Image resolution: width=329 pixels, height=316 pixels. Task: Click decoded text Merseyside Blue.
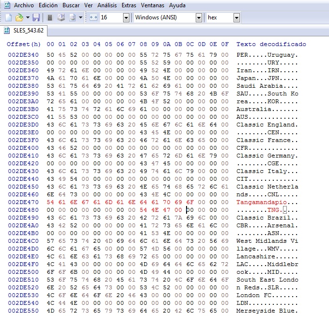tap(265, 311)
